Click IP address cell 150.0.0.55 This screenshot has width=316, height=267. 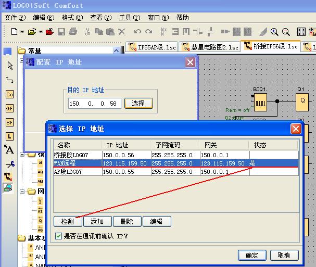(x=127, y=172)
